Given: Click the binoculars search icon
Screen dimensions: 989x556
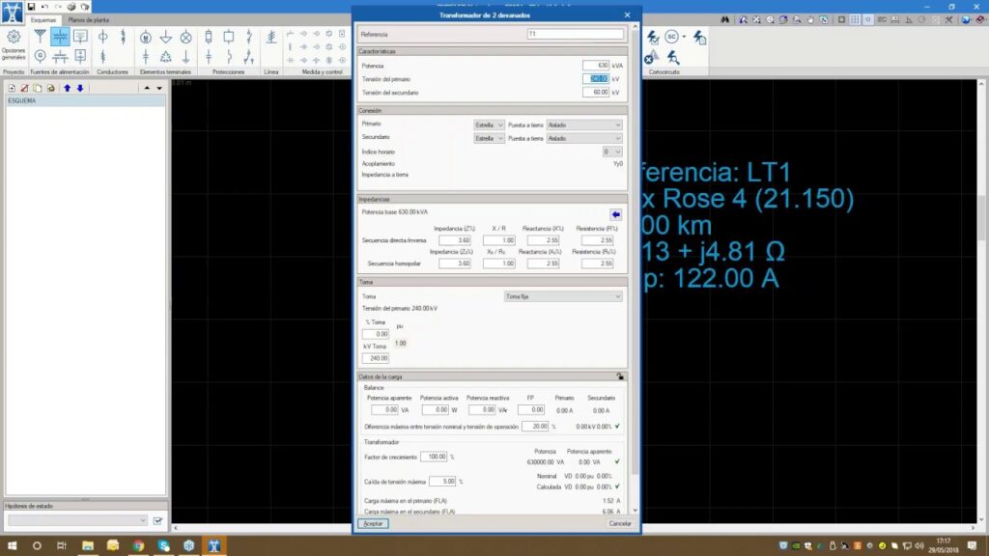Looking at the screenshot, I should (726, 19).
